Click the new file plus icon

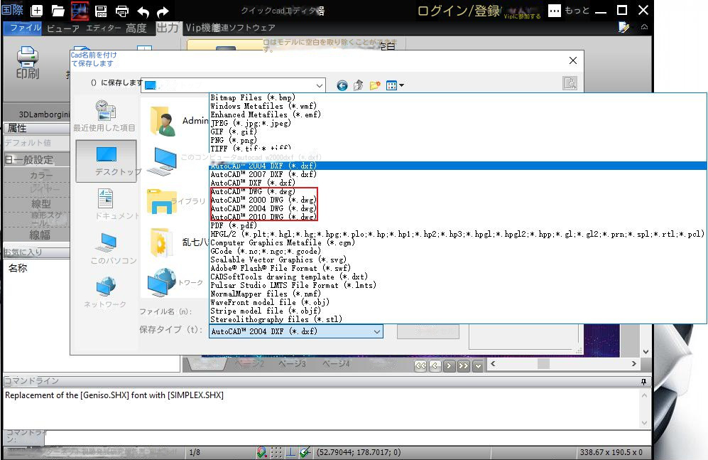37,11
